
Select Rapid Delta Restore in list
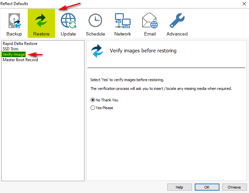point(20,44)
